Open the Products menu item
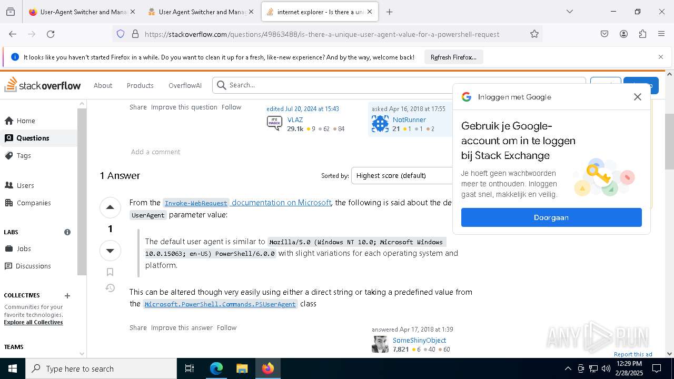The width and height of the screenshot is (674, 379). click(140, 85)
